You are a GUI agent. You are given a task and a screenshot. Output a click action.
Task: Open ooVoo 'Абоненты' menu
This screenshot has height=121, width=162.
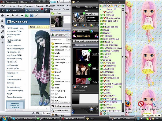coord(89,7)
